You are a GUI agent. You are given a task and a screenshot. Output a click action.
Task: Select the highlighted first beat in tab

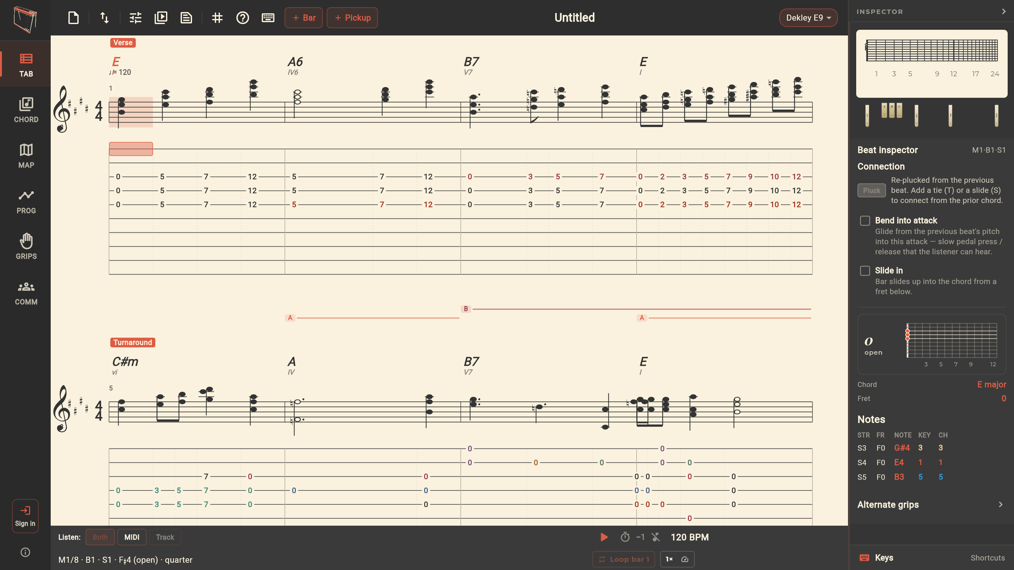(x=131, y=149)
